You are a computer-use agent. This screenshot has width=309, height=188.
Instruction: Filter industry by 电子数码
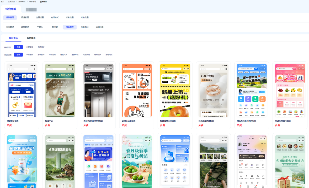click(x=86, y=55)
